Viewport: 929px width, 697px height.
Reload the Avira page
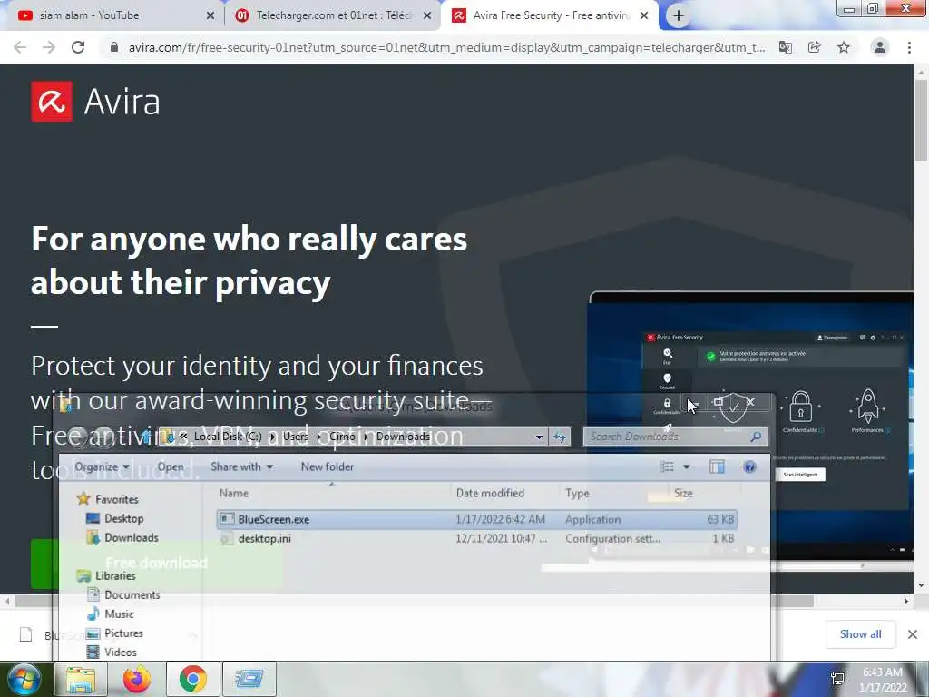(x=78, y=47)
